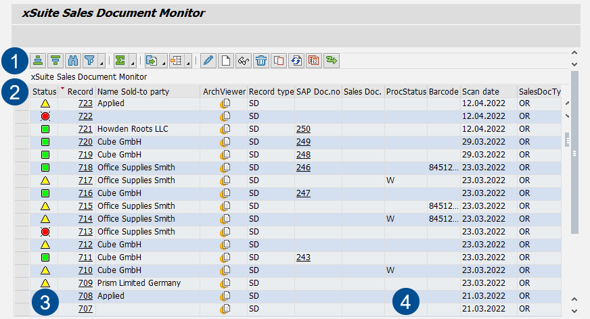The width and height of the screenshot is (590, 319).
Task: Click the Record column header
Action: tap(77, 92)
